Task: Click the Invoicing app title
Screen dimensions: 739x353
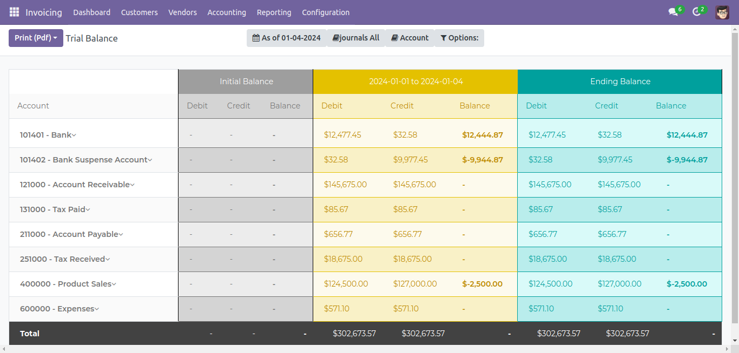Action: coord(44,12)
